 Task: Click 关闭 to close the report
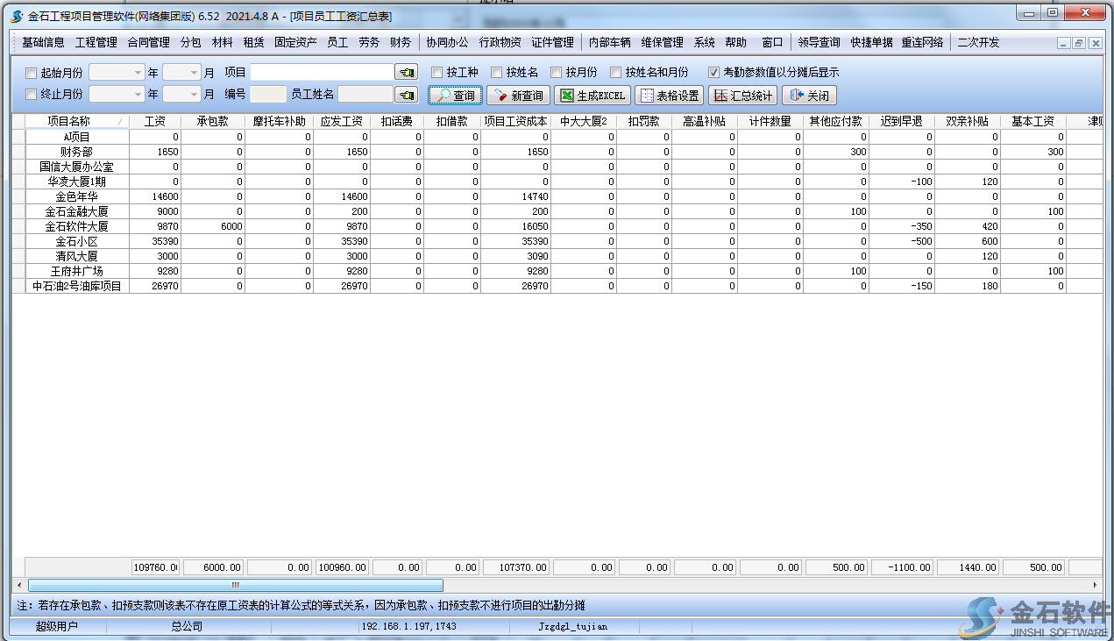(x=808, y=96)
